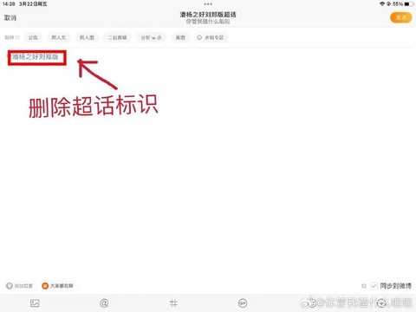Screen dimensions: 416x312
Task: Tap the three-dot multitasking indicator at top
Action: (x=208, y=4)
